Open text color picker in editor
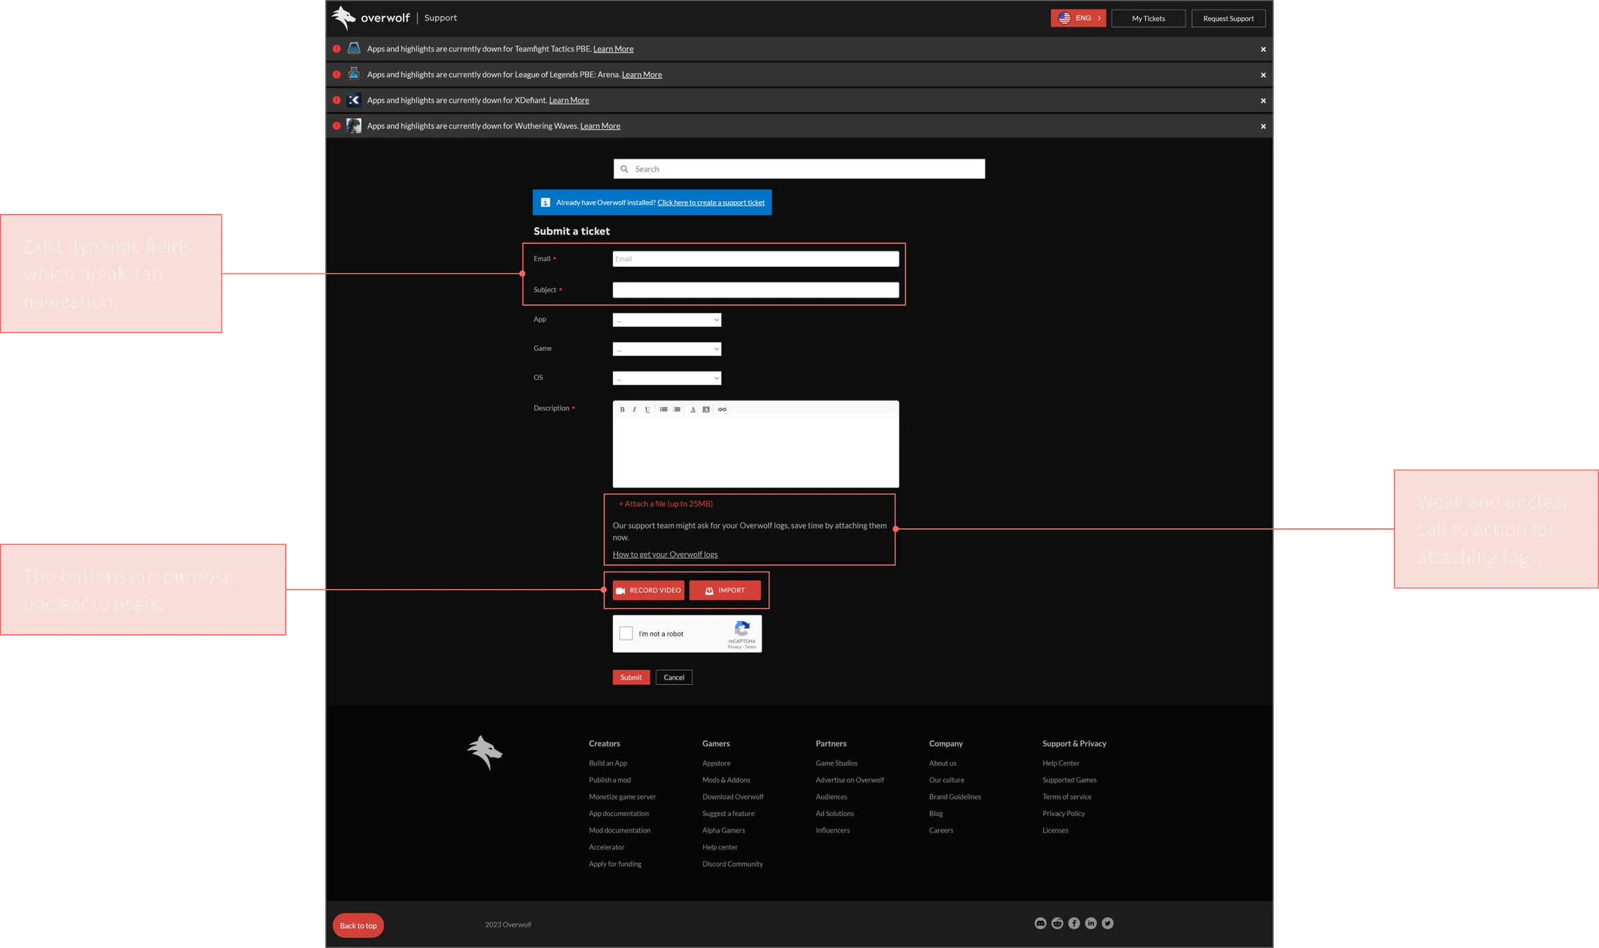 click(693, 410)
